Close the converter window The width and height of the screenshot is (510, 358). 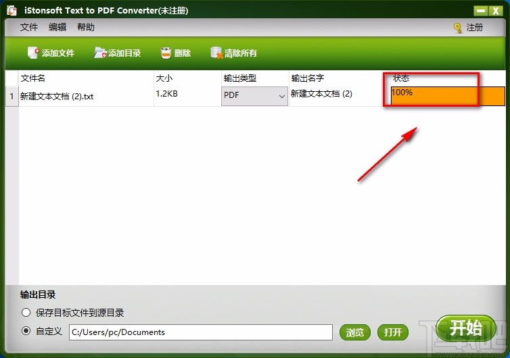(495, 11)
